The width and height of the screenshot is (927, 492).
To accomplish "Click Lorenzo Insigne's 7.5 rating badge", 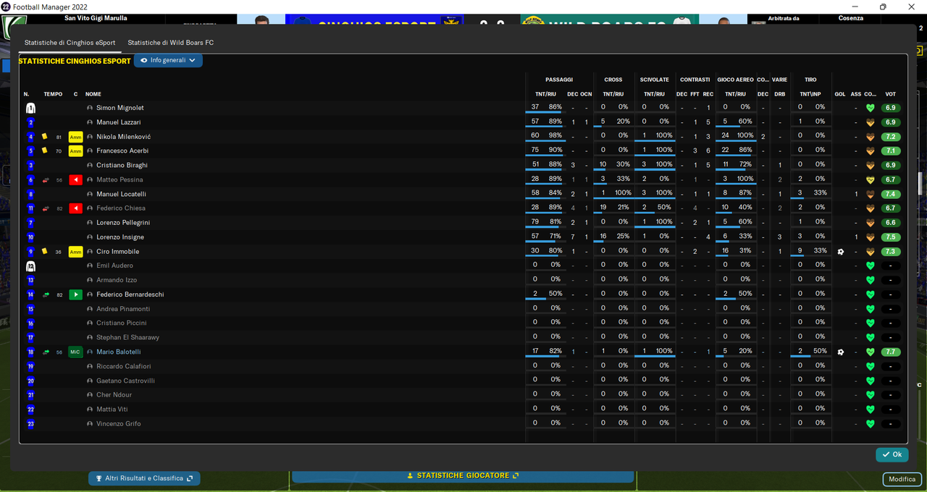I will tap(891, 237).
